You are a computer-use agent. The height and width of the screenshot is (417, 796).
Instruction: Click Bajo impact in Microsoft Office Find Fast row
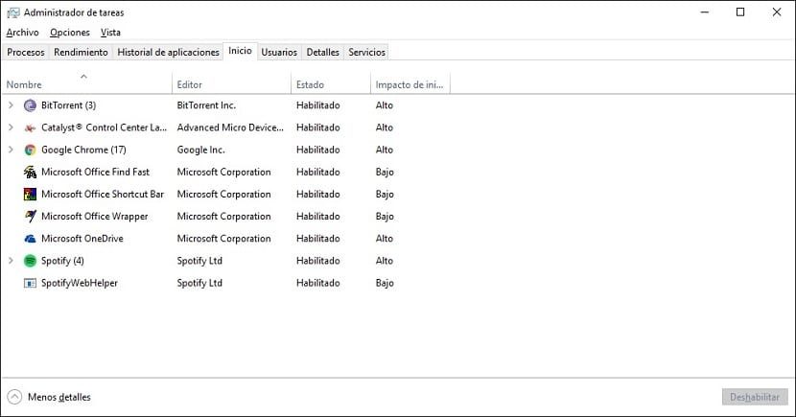pos(385,172)
